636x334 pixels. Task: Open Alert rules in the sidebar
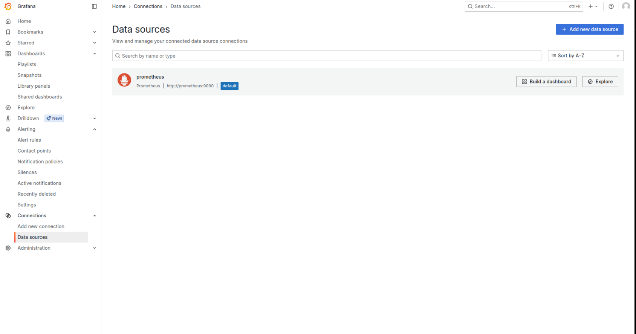point(29,140)
